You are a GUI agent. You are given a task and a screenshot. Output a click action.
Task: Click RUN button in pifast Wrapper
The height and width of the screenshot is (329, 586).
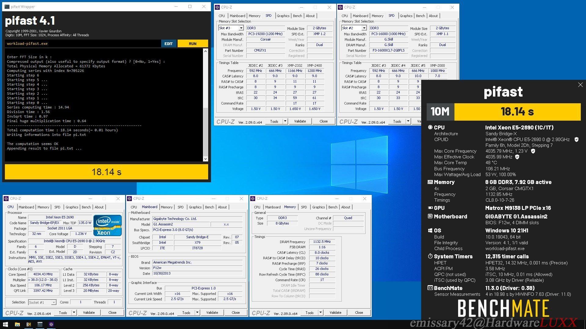click(193, 44)
